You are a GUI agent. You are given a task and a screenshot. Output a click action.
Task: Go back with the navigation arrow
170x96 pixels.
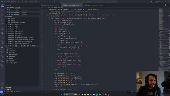(54, 2)
